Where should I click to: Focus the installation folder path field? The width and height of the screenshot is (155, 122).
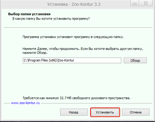(72, 61)
